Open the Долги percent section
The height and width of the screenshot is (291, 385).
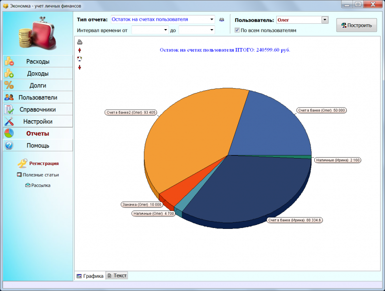[38, 85]
